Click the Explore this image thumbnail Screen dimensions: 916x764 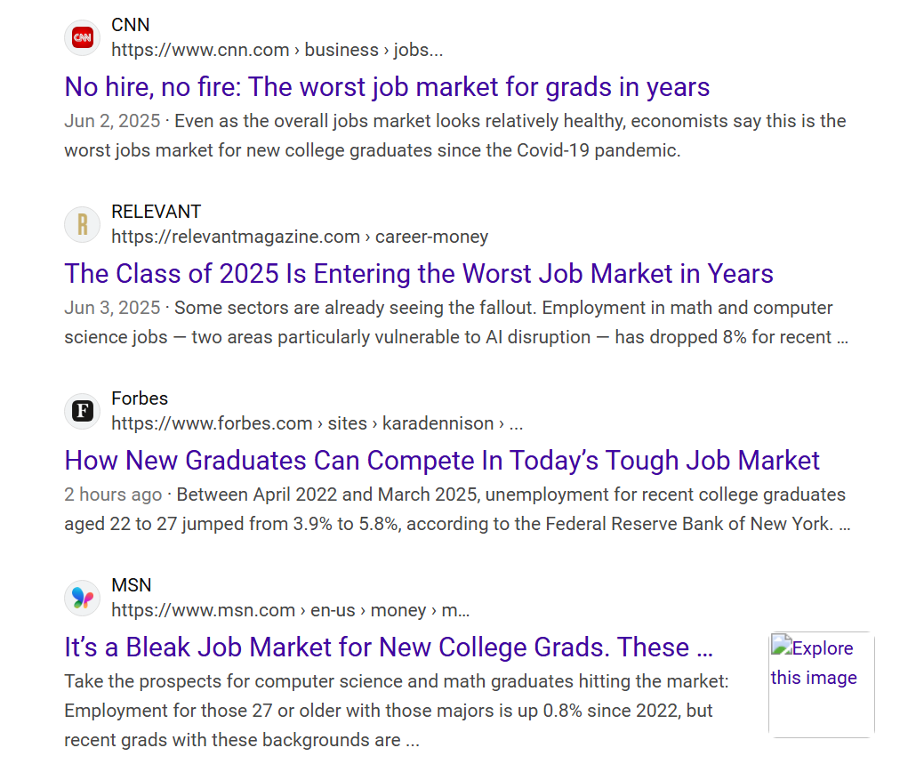click(822, 684)
